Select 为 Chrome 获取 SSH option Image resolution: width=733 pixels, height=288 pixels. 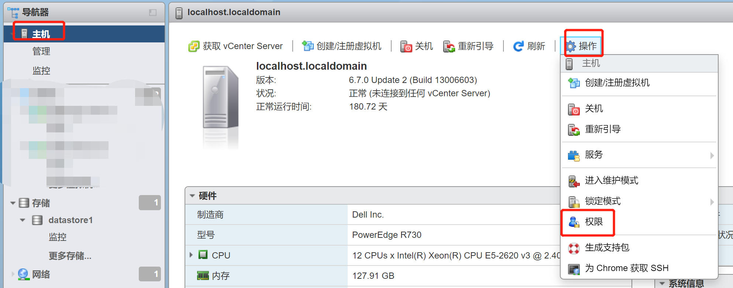pyautogui.click(x=626, y=268)
